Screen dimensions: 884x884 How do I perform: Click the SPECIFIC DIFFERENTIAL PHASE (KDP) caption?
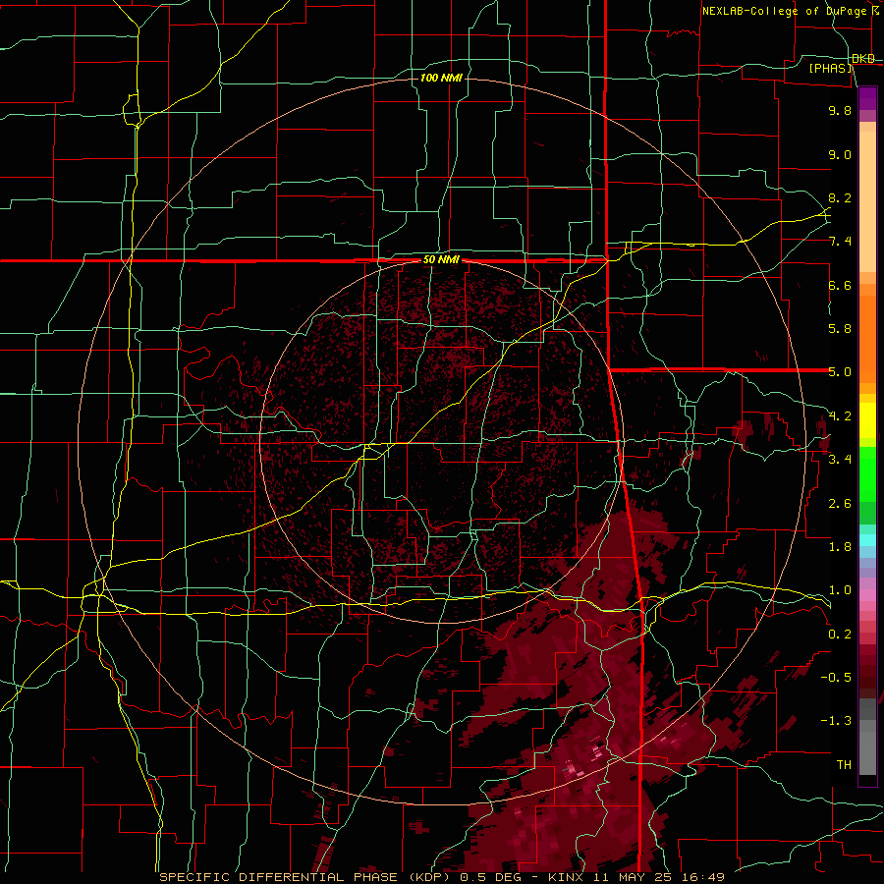[304, 877]
